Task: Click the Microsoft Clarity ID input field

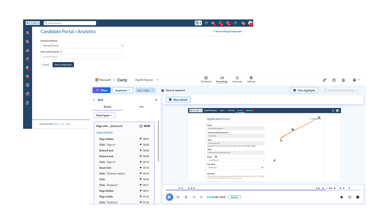Action: [x=82, y=57]
